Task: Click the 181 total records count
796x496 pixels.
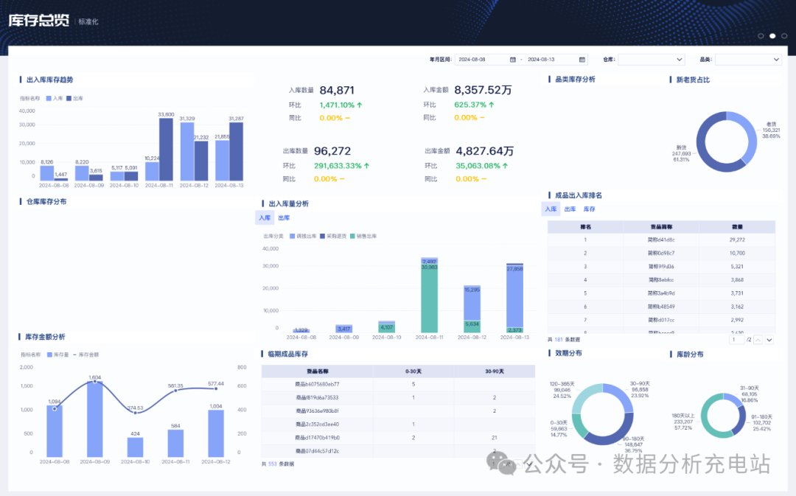Action: pos(559,340)
